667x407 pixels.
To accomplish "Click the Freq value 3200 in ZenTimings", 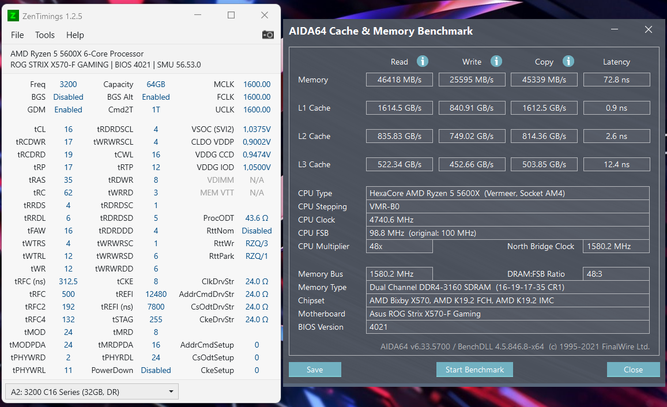I will click(68, 84).
